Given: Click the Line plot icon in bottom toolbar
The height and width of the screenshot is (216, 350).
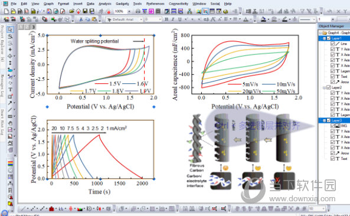Looking at the screenshot, I should click(23, 209).
